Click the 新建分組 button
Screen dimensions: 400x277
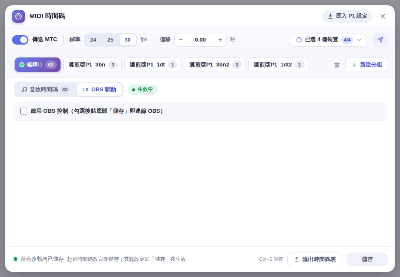point(366,65)
